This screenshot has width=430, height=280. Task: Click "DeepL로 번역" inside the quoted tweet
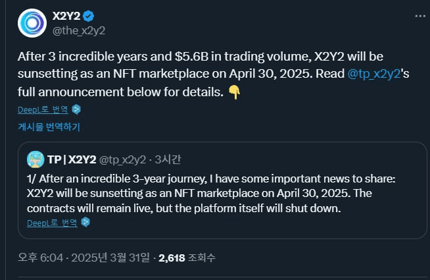pos(52,223)
